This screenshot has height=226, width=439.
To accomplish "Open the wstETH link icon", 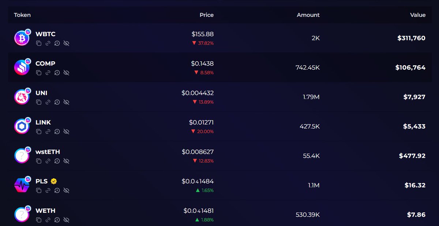I will pyautogui.click(x=48, y=161).
